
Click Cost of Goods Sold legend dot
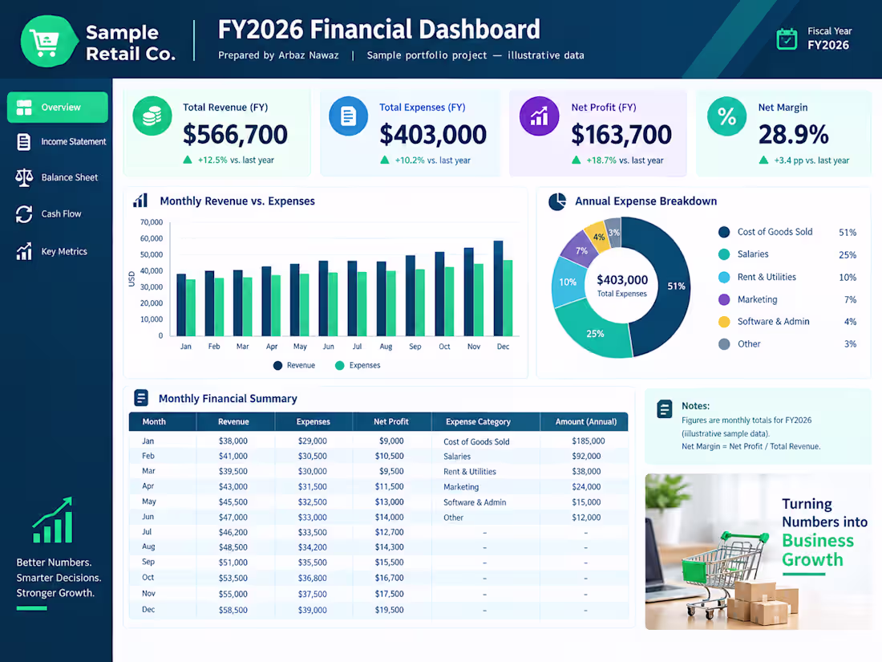pyautogui.click(x=724, y=232)
